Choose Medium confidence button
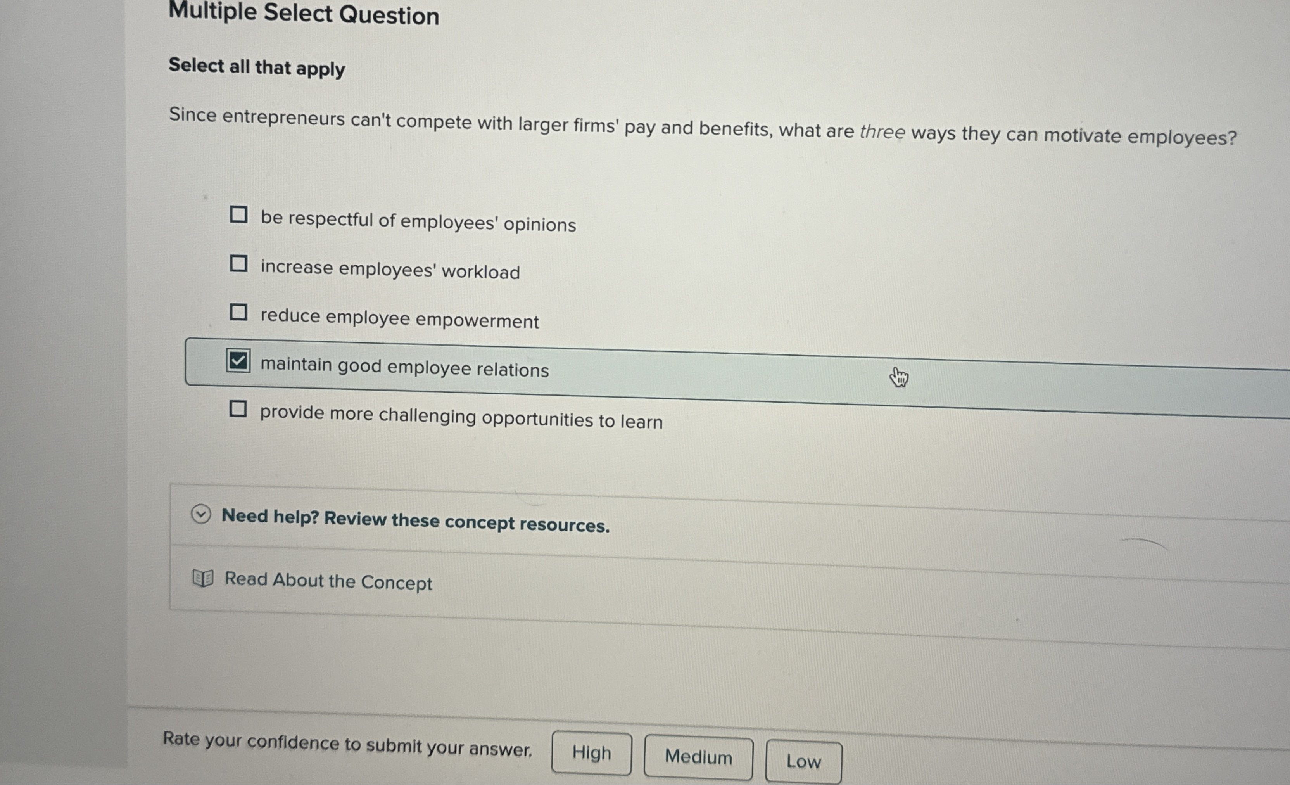1290x785 pixels. click(x=698, y=757)
